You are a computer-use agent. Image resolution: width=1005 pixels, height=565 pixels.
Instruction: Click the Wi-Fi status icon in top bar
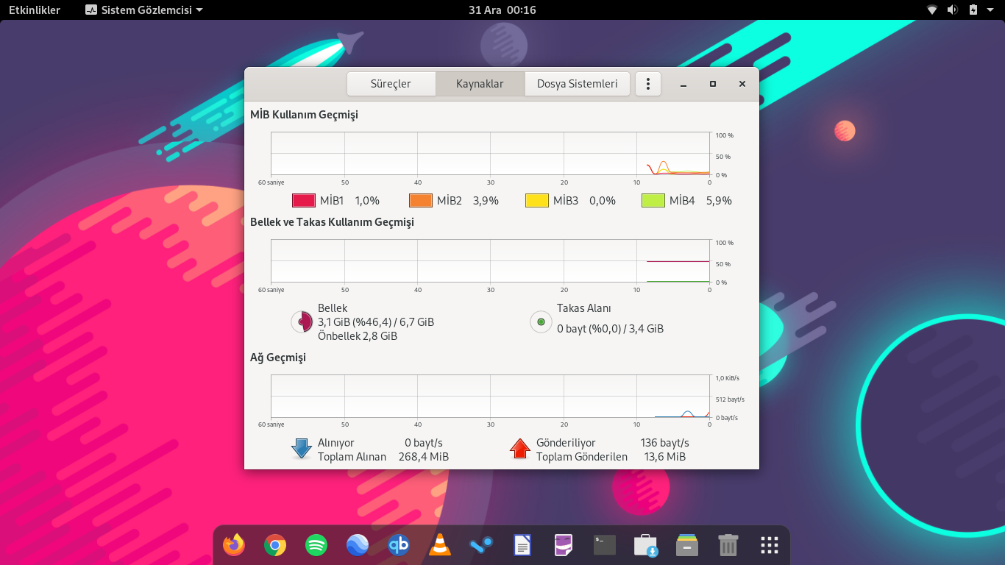tap(932, 10)
